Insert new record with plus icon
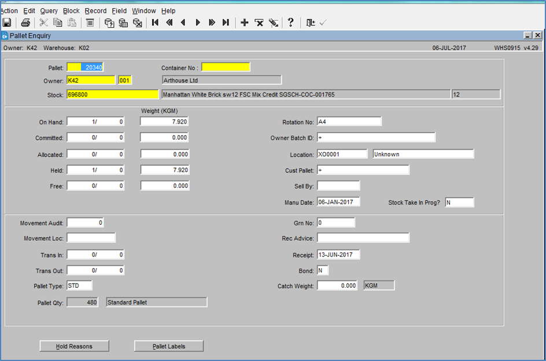The height and width of the screenshot is (361, 546). click(245, 23)
